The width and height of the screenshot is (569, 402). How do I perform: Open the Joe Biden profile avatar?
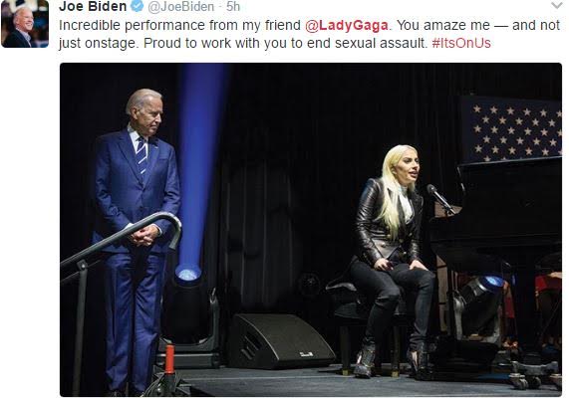click(x=25, y=24)
